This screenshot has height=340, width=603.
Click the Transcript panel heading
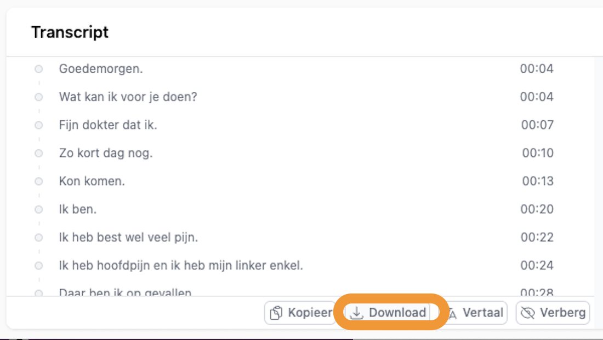pyautogui.click(x=70, y=32)
